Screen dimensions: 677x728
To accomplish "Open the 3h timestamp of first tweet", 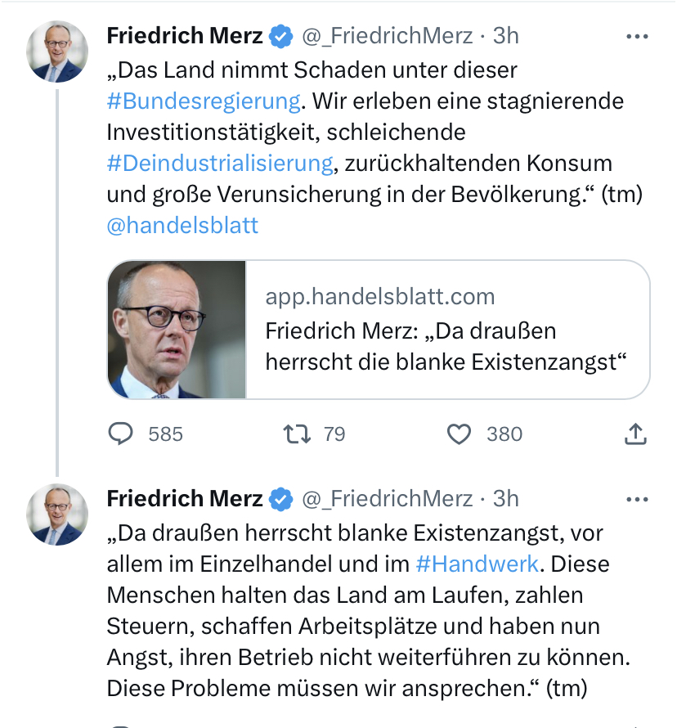I will 506,36.
